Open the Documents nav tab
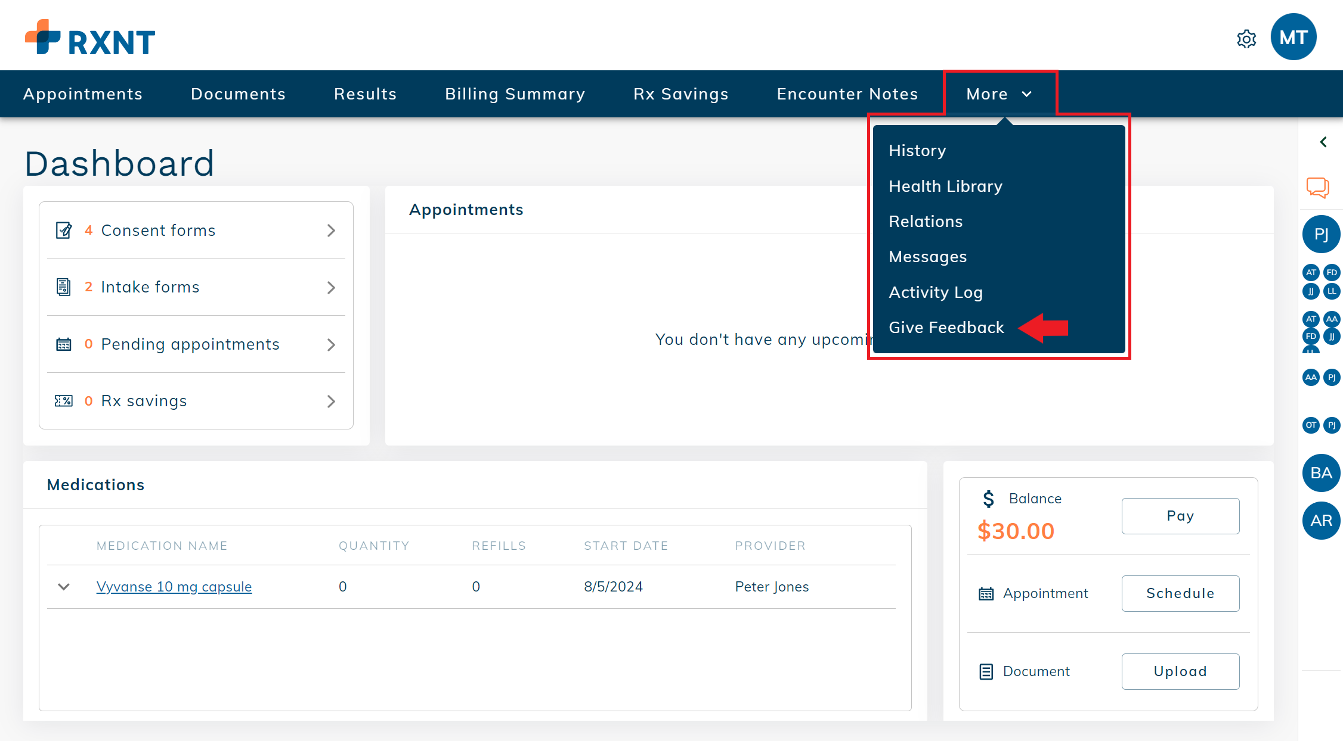Image resolution: width=1343 pixels, height=741 pixels. tap(238, 94)
